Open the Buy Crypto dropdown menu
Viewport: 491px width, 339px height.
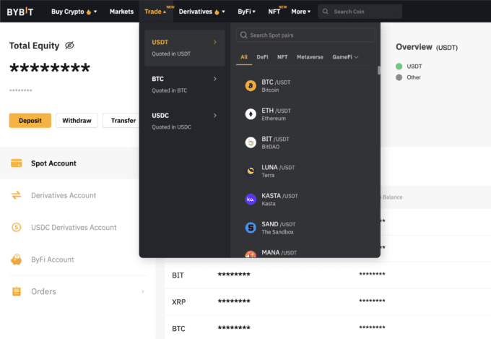pyautogui.click(x=74, y=12)
